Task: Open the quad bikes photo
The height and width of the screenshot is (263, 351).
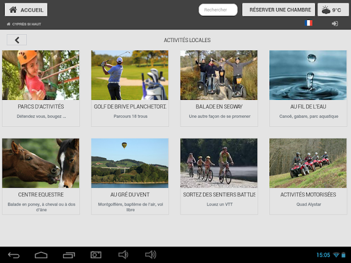Action: pyautogui.click(x=308, y=163)
